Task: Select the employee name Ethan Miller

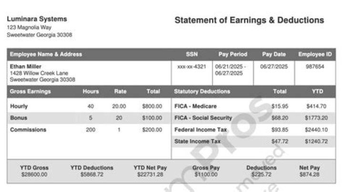Action: pos(26,66)
